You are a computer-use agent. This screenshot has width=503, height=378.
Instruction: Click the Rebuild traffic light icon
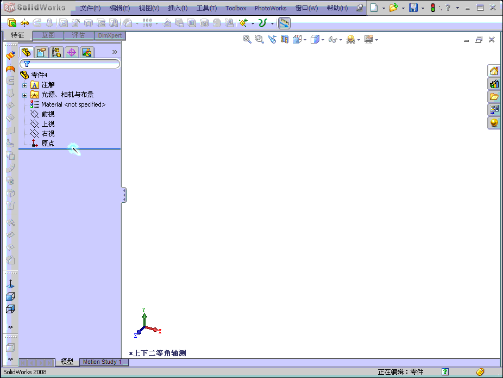[x=433, y=8]
